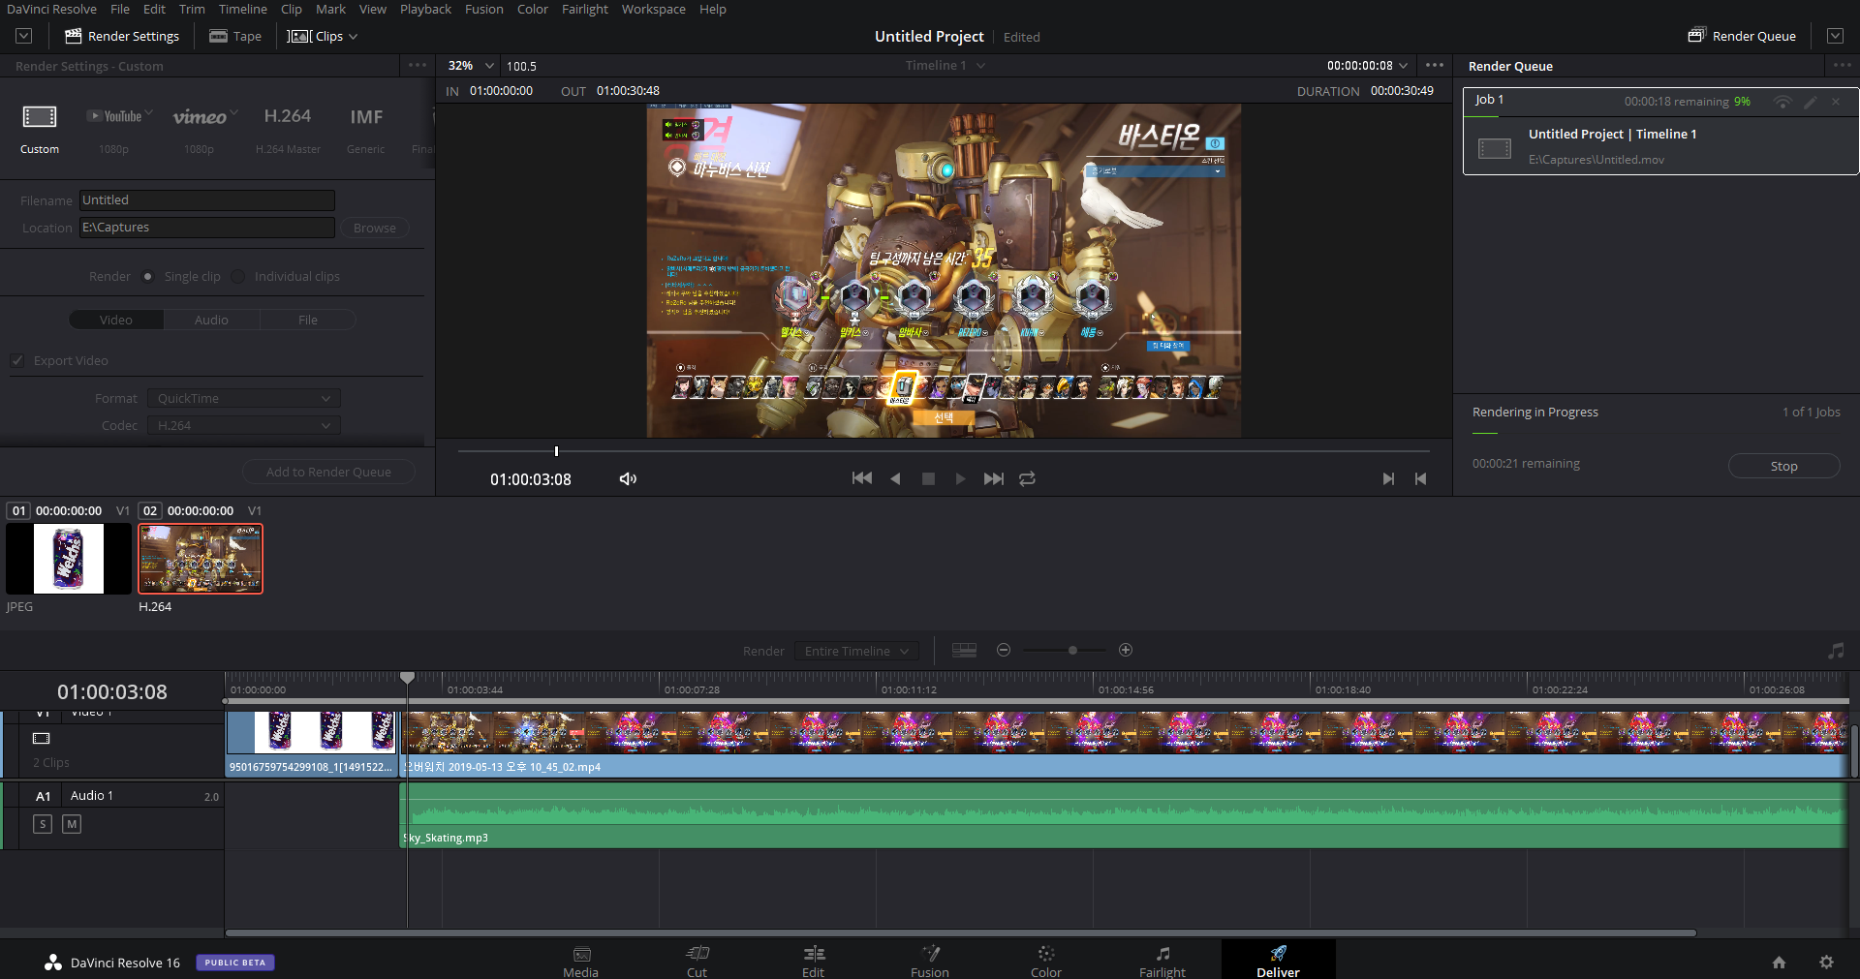Mute the viewer audio speaker
Screen dimensions: 1860x979
pyautogui.click(x=628, y=478)
